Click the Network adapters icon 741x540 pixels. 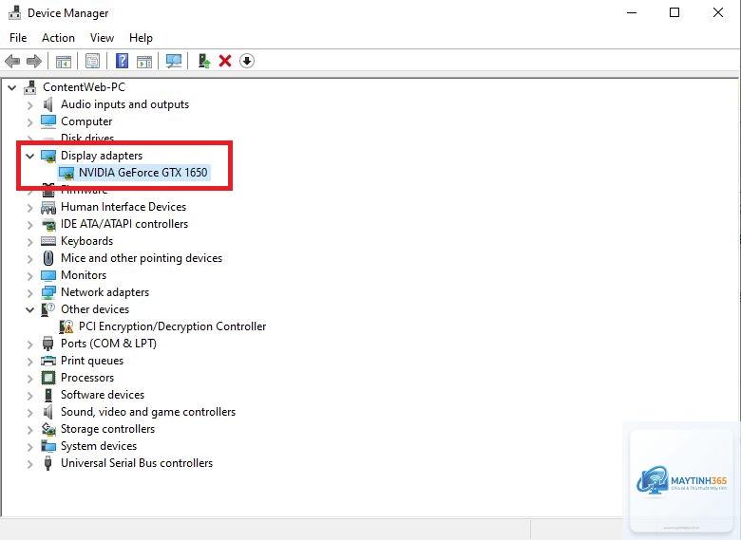[x=48, y=292]
